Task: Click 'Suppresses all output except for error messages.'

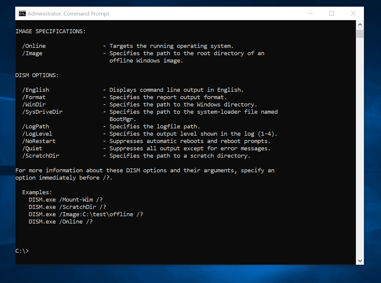Action: click(190, 149)
